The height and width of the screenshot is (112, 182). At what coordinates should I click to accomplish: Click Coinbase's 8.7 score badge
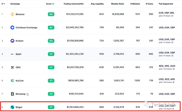(x=51, y=27)
